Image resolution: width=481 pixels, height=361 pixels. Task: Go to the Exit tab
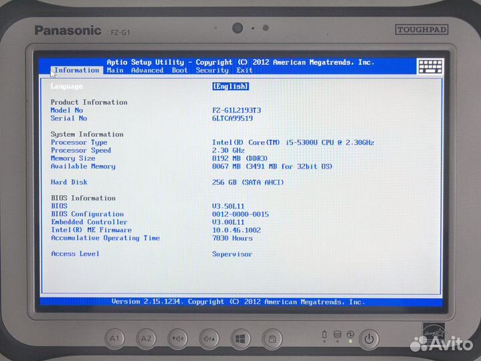[x=244, y=70]
